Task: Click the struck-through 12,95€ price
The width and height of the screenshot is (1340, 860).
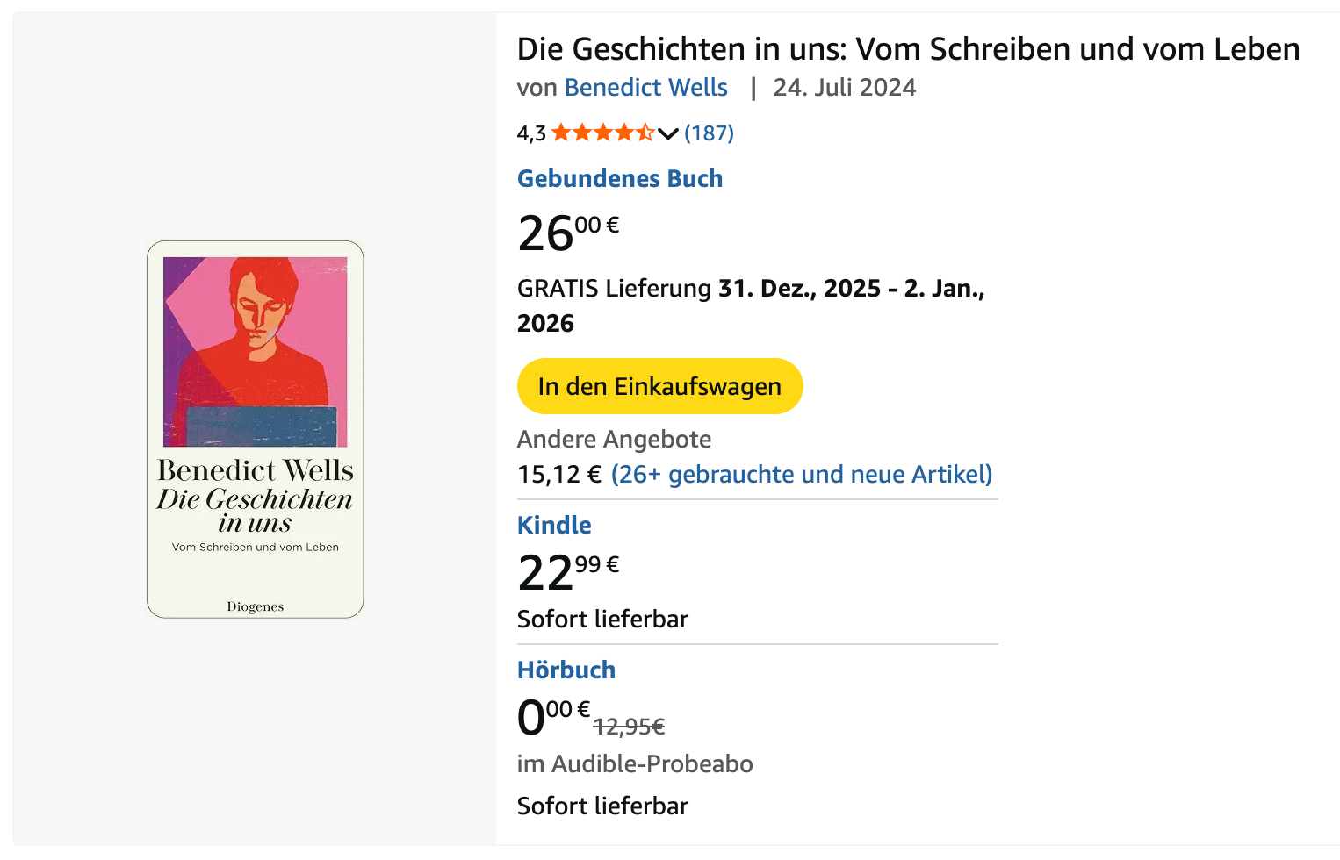Action: coord(629,727)
